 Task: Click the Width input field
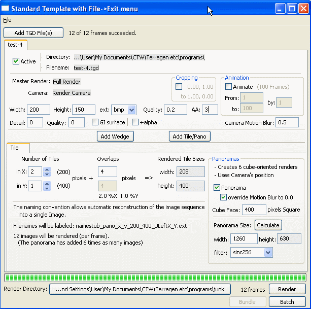pyautogui.click(x=39, y=110)
